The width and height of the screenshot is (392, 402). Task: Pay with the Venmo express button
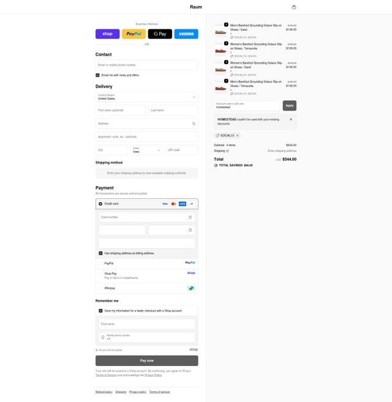tap(186, 34)
